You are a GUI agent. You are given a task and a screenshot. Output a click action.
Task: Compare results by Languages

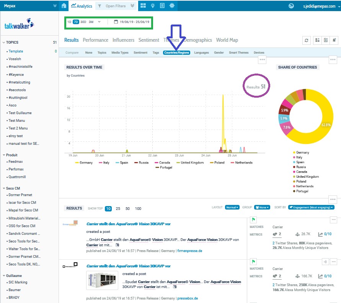coord(201,52)
